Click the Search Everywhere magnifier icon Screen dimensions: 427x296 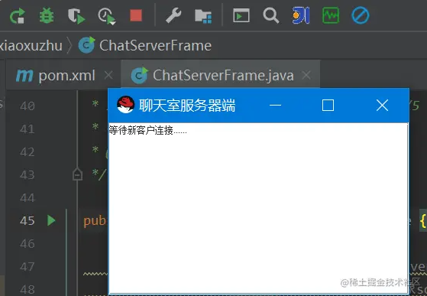pos(271,15)
